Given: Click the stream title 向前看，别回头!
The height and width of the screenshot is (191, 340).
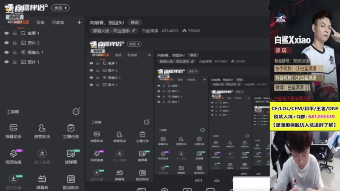Looking at the screenshot, I should [107, 22].
